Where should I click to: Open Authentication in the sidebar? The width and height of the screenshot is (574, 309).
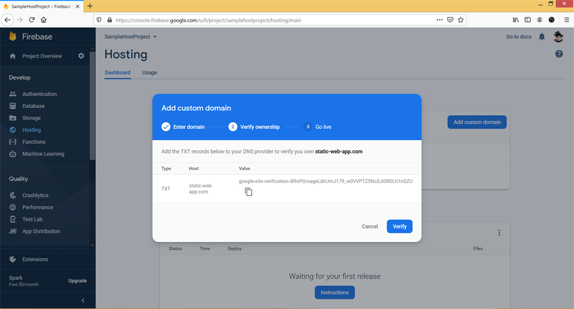tap(40, 94)
